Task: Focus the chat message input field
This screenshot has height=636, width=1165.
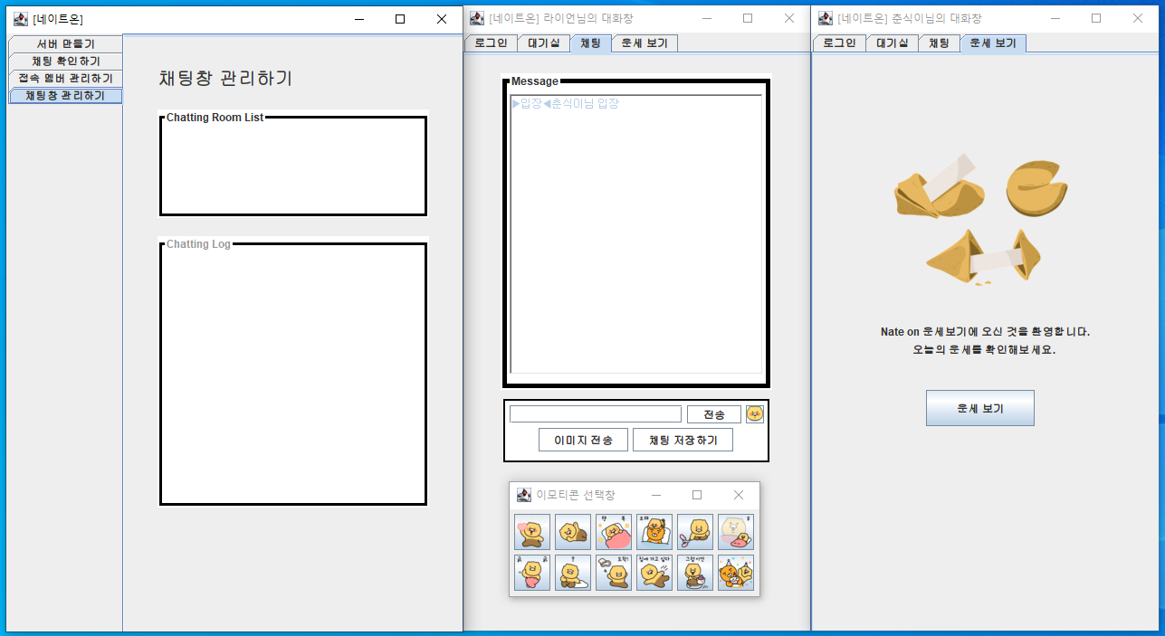Action: tap(596, 414)
